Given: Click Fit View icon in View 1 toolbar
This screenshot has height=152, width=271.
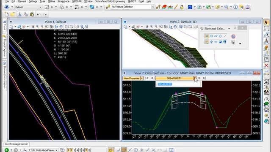Looking at the screenshot, I should click(x=52, y=27).
